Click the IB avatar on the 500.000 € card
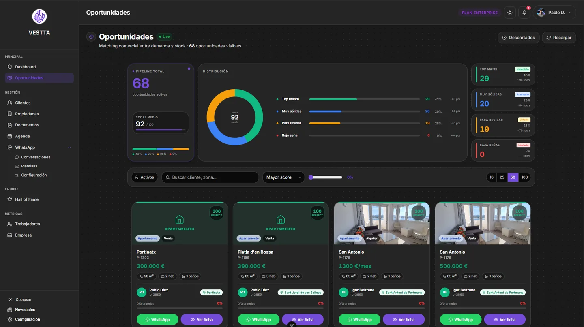The width and height of the screenshot is (584, 327). [444, 292]
